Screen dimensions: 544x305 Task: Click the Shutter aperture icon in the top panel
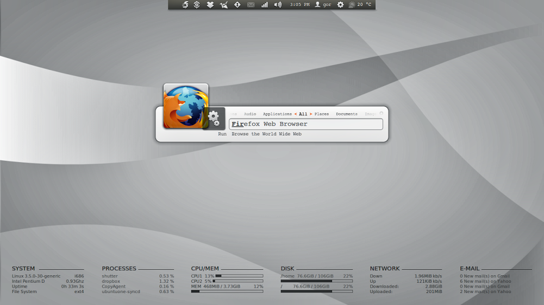[x=185, y=4]
